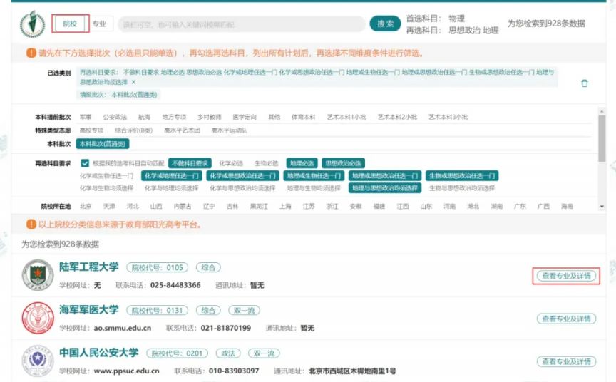Deselect 地理或思想政治任选一门 filter

[x=385, y=175]
